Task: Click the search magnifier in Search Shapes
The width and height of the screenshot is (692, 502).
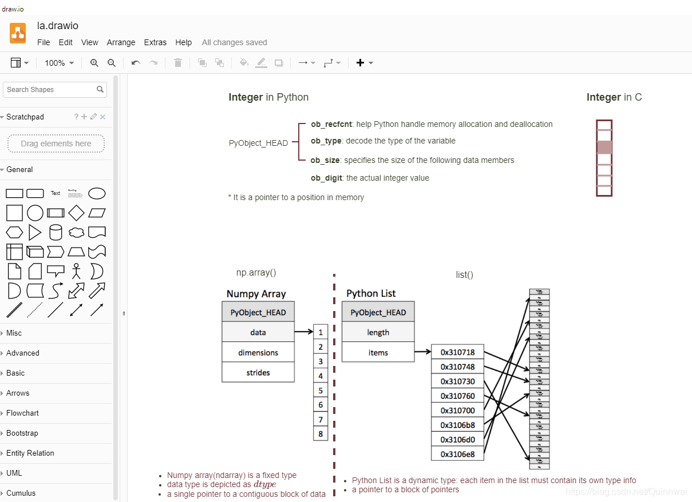Action: [100, 89]
